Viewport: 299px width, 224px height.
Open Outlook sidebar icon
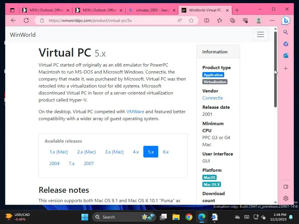pyautogui.click(x=286, y=56)
